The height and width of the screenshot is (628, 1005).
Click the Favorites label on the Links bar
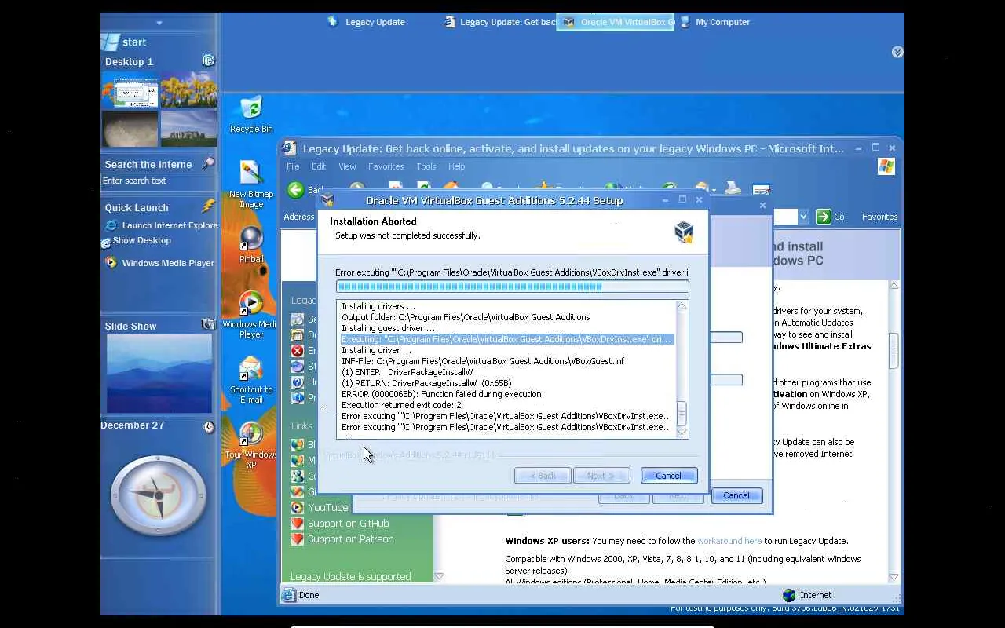[x=879, y=217]
